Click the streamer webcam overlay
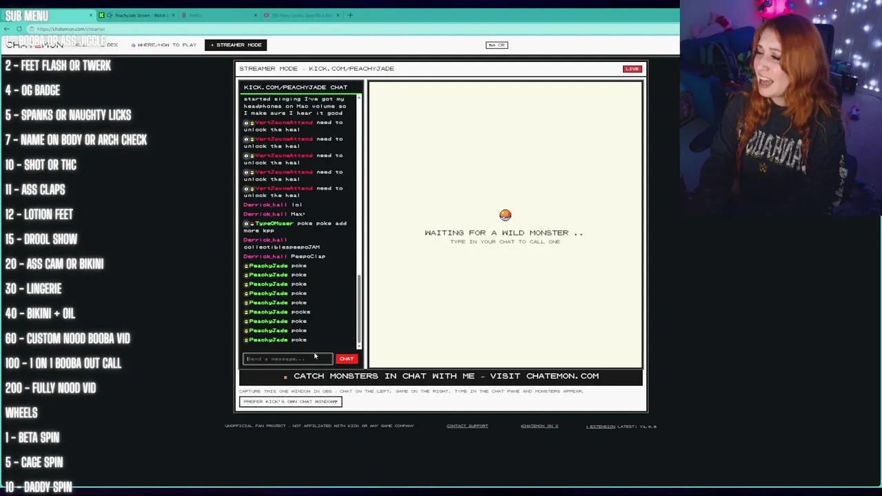This screenshot has height=496, width=882. 781,109
